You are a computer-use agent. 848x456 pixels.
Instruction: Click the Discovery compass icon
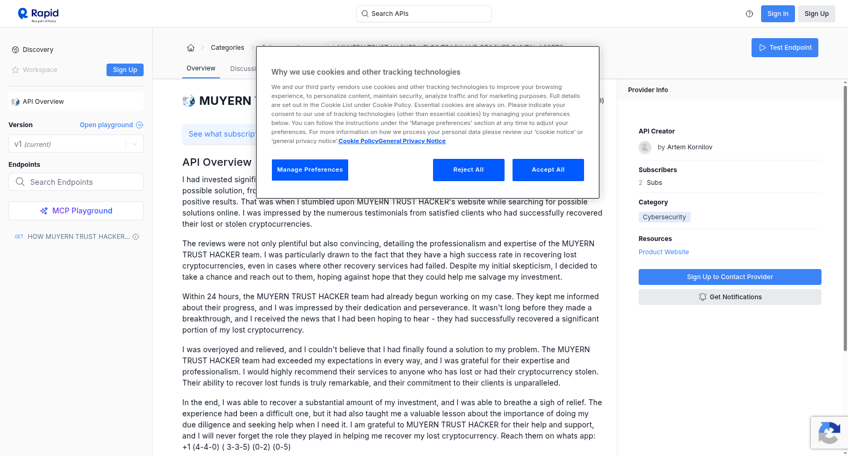click(15, 50)
